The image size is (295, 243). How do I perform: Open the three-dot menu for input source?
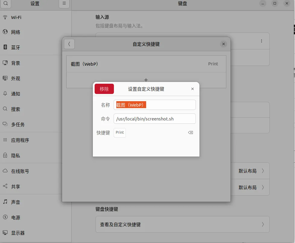[x=262, y=41]
